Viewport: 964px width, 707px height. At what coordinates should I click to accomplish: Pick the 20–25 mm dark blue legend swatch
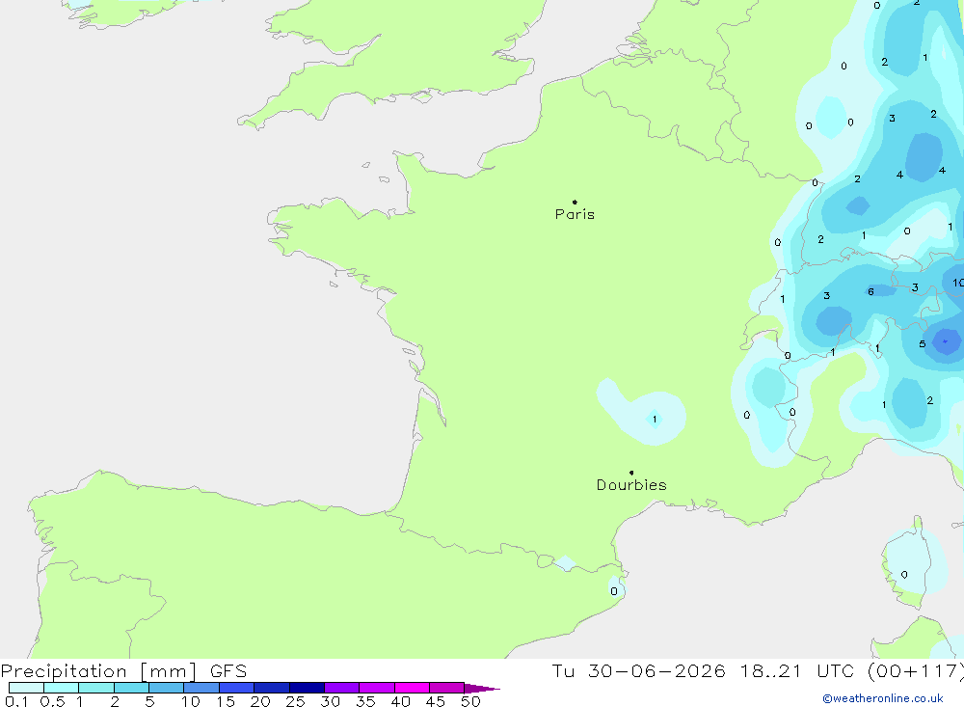point(272,688)
